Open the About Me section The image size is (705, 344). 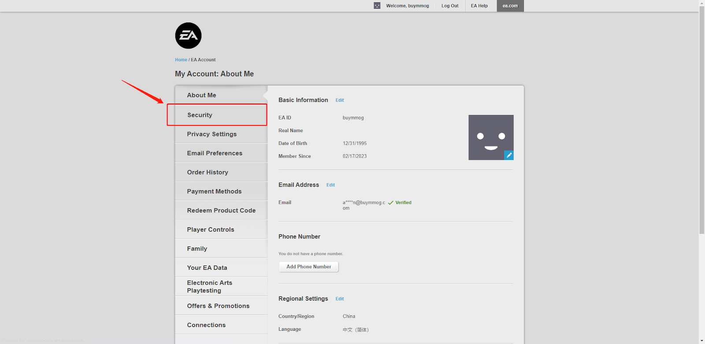coord(221,95)
